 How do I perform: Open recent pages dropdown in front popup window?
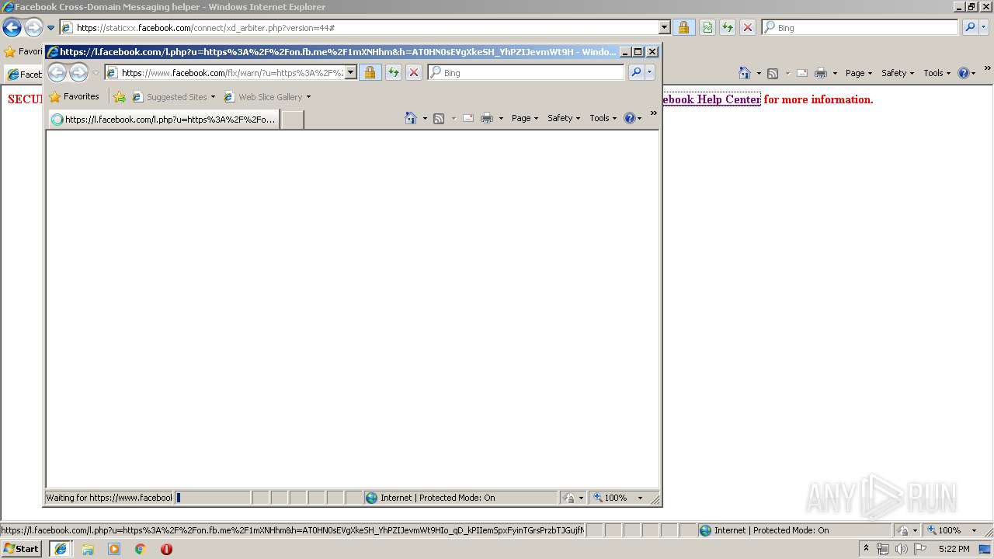[x=96, y=73]
